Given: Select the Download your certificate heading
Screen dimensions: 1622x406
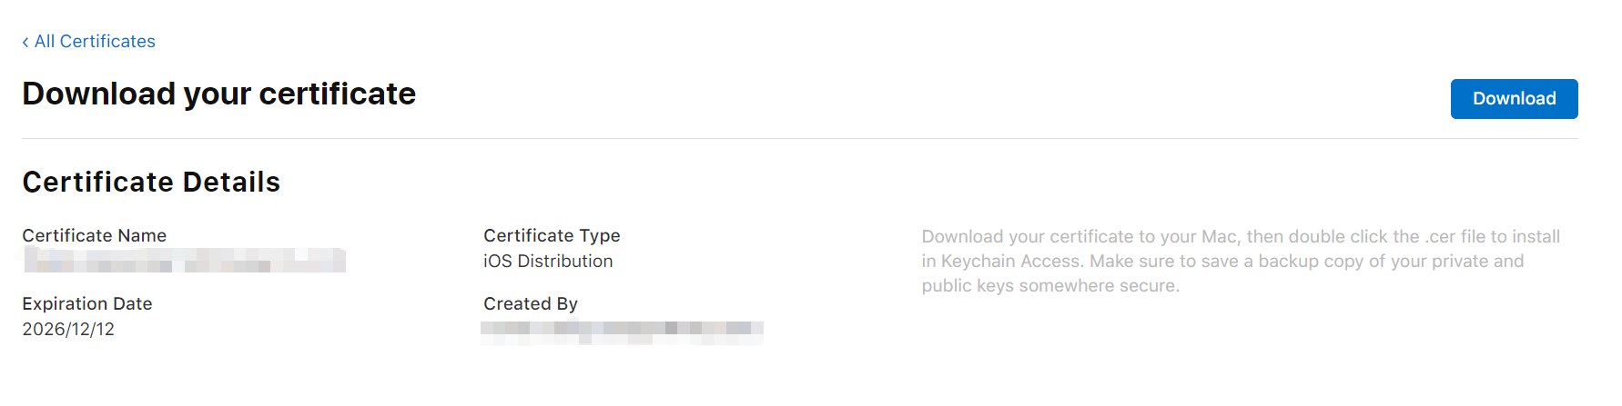Looking at the screenshot, I should click(218, 94).
